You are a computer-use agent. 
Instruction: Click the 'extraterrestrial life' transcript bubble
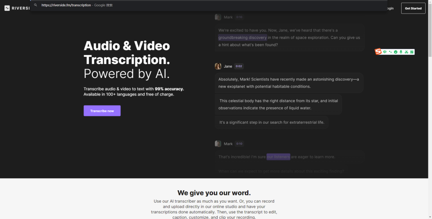(x=272, y=122)
